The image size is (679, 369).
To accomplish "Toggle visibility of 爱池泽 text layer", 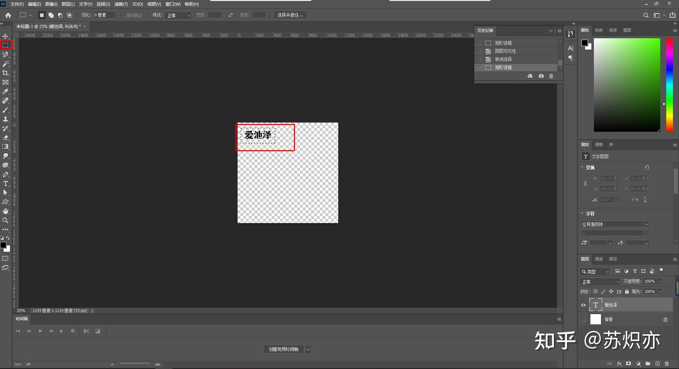I will point(583,305).
